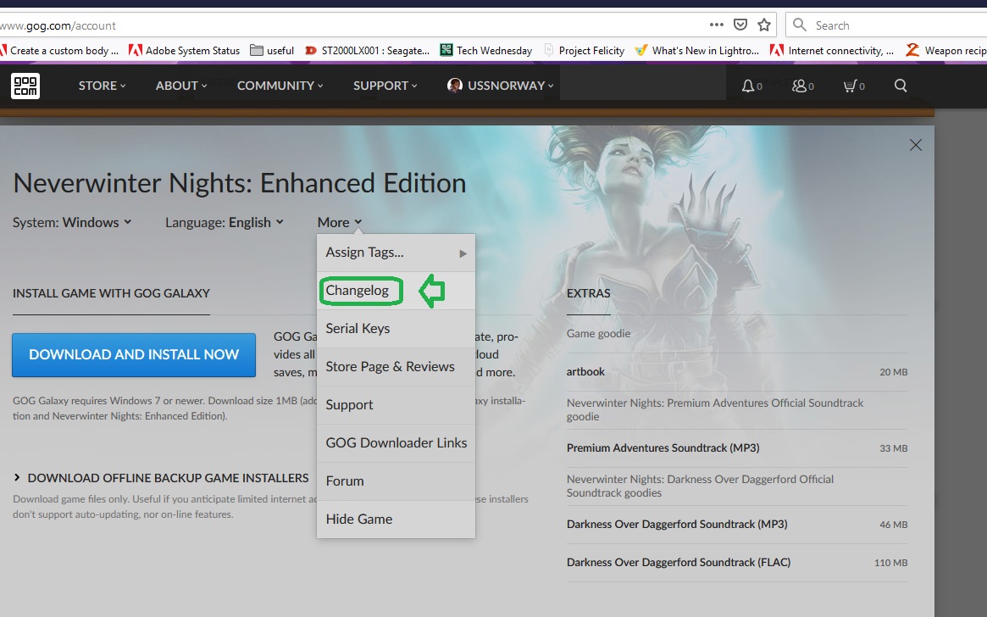Click the 'Game goodie' label
This screenshot has width=987, height=617.
coord(599,334)
